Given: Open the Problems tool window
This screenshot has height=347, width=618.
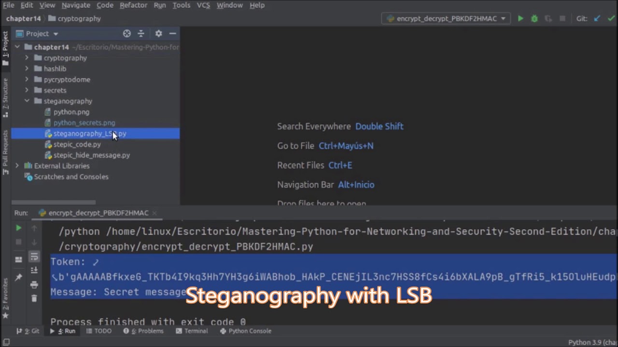Looking at the screenshot, I should coord(143,331).
